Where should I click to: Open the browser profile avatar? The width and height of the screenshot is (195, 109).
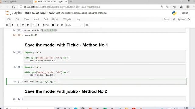click(x=188, y=7)
